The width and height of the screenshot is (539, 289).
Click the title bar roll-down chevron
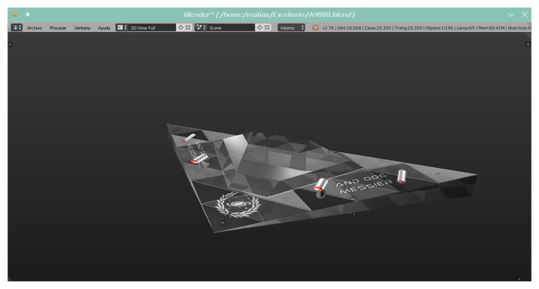click(511, 15)
